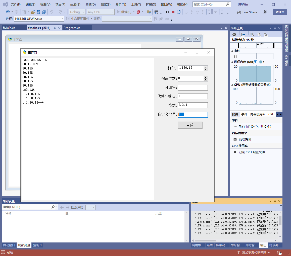
Task: Open the Any CPU platform dropdown
Action: tap(101, 12)
